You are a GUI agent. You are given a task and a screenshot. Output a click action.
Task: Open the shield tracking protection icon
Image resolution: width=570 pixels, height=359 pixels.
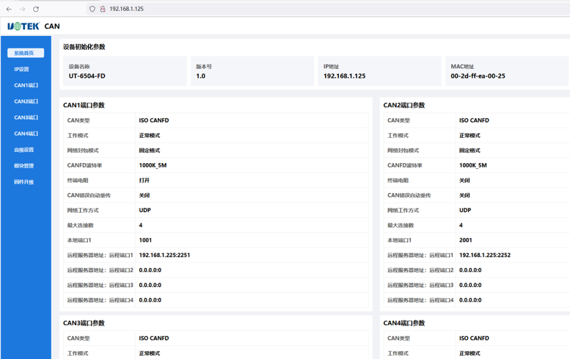pos(92,9)
